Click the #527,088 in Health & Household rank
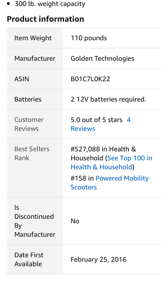 click(103, 154)
